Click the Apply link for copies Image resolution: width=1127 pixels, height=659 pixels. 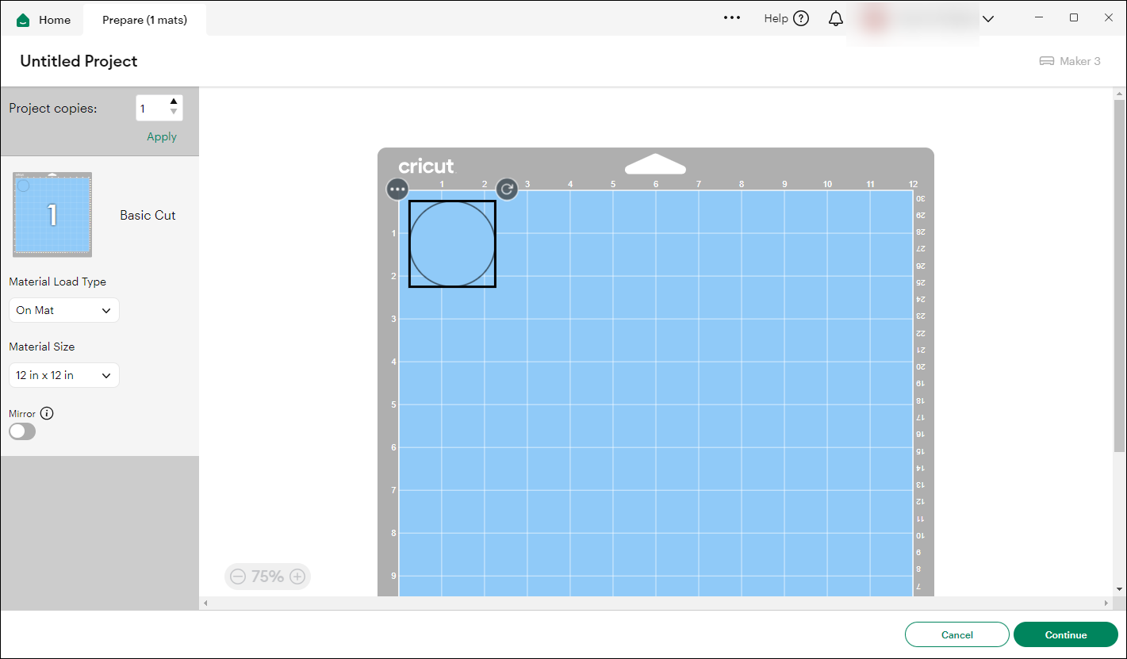[162, 136]
